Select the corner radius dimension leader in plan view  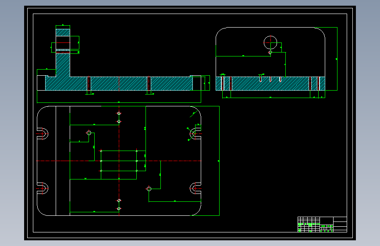point(193,114)
